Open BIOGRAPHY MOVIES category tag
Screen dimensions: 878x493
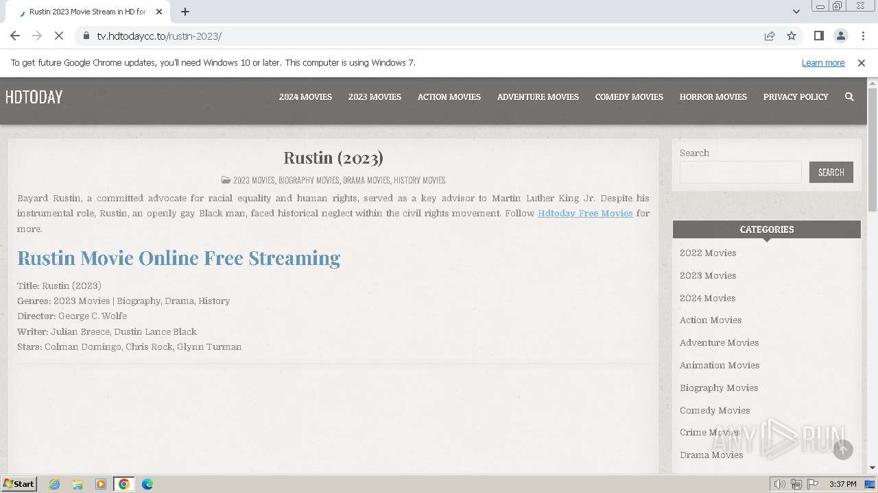click(x=309, y=180)
